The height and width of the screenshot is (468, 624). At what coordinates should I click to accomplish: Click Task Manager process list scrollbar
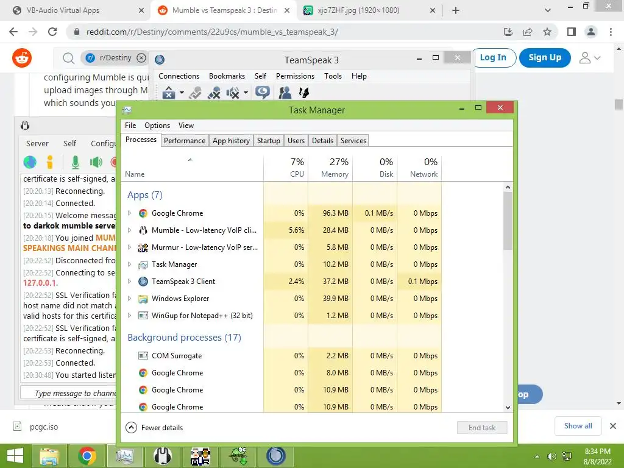tap(508, 221)
